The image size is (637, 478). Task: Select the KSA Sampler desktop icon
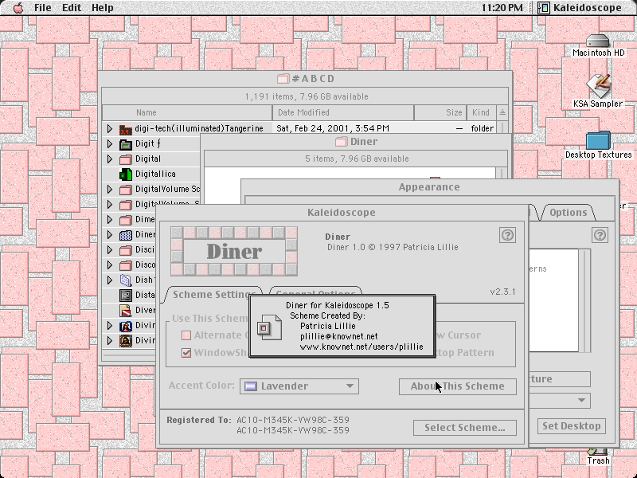coord(599,86)
